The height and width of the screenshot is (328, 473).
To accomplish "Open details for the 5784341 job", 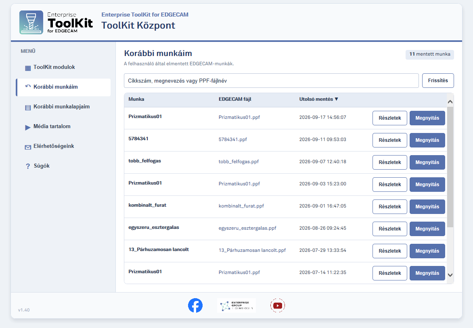I will tap(390, 140).
